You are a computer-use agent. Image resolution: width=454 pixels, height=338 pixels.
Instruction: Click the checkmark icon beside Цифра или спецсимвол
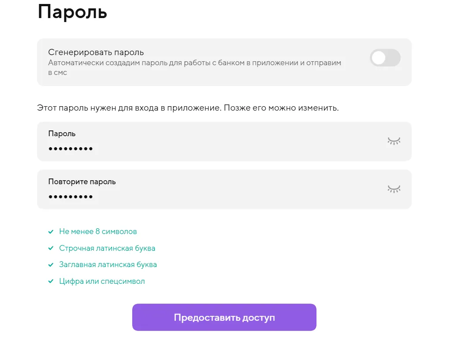51,282
